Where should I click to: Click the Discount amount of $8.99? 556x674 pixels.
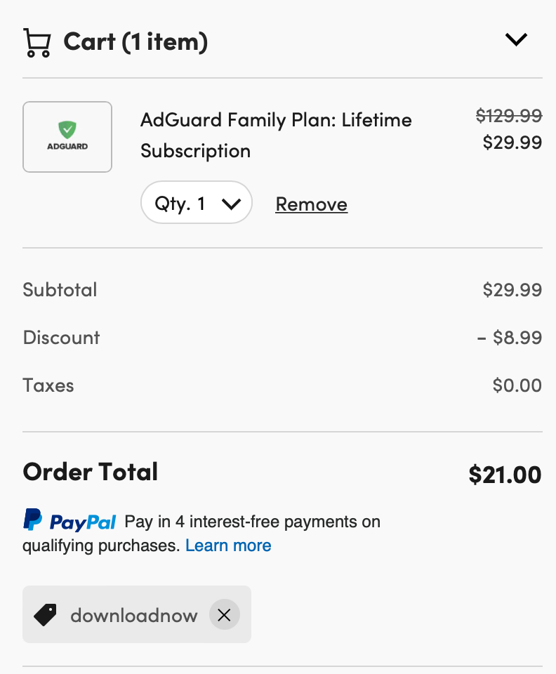[510, 338]
